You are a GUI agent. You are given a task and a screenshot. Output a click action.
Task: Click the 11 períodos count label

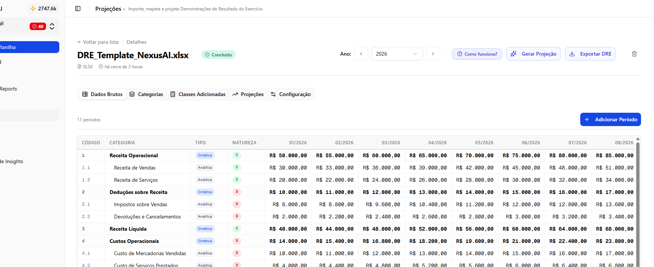pos(89,120)
